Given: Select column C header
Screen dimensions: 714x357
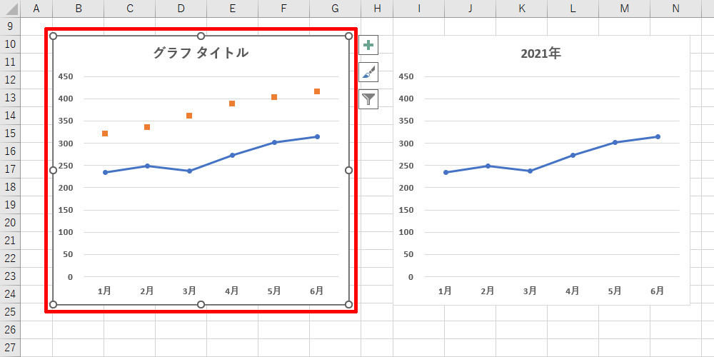Looking at the screenshot, I should click(x=130, y=8).
